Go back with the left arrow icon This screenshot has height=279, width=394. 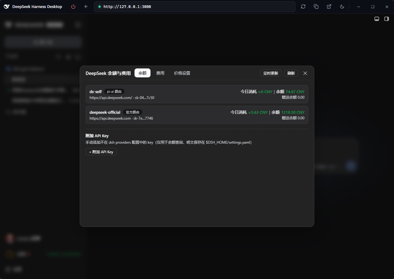[86, 6]
